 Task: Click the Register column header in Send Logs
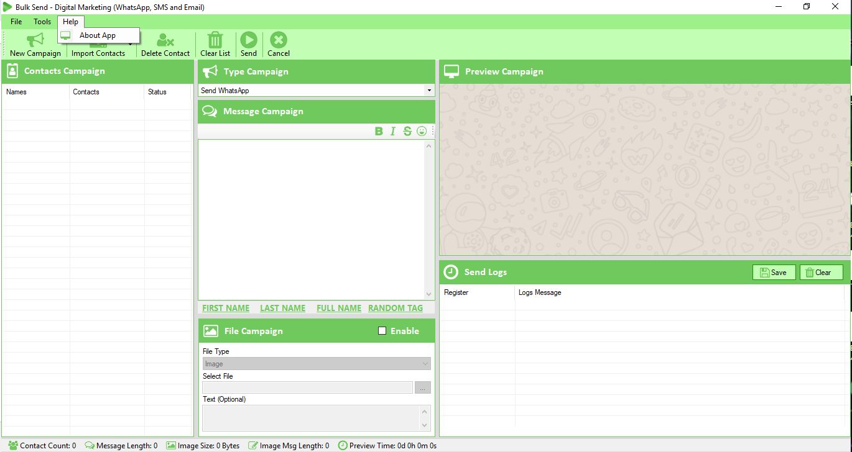coord(478,292)
